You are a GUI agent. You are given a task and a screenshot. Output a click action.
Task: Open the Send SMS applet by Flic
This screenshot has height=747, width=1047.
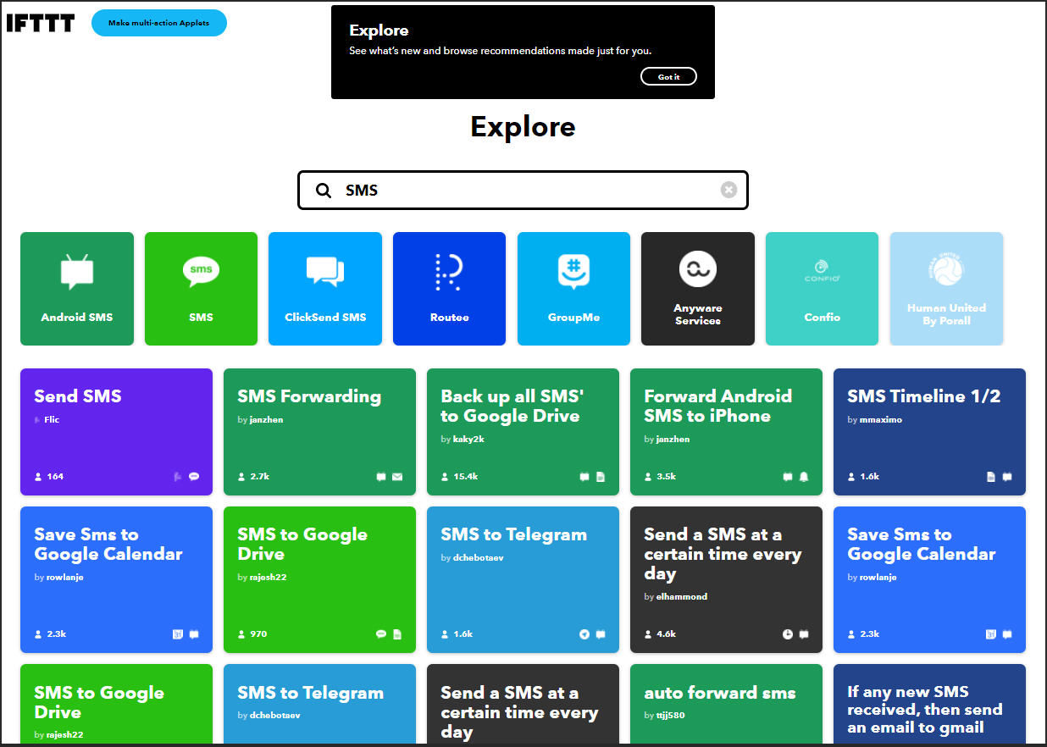point(116,432)
